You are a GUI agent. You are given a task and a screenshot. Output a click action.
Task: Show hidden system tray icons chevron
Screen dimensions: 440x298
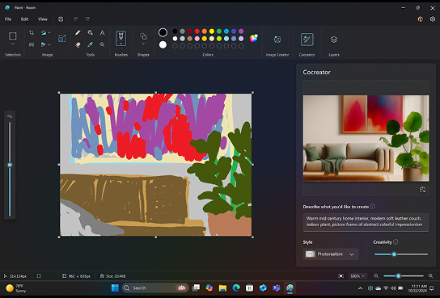360,288
